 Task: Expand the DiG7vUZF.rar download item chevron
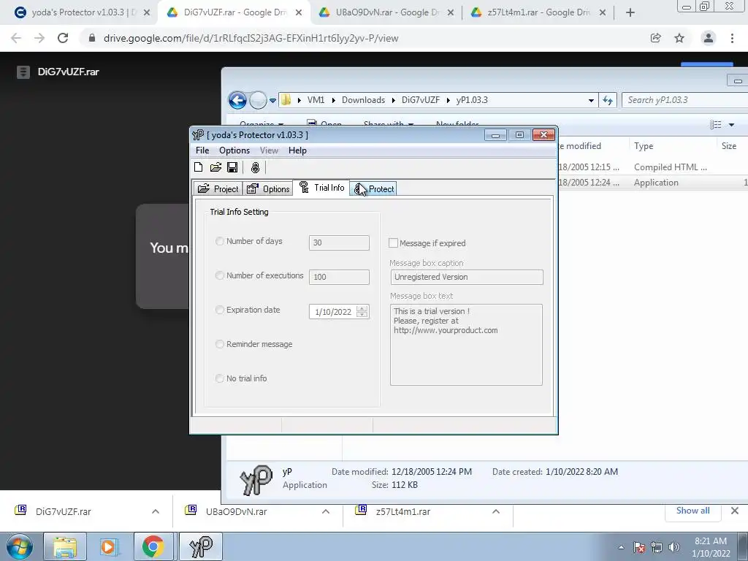click(x=156, y=511)
